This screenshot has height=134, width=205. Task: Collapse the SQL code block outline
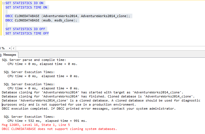point(4,3)
